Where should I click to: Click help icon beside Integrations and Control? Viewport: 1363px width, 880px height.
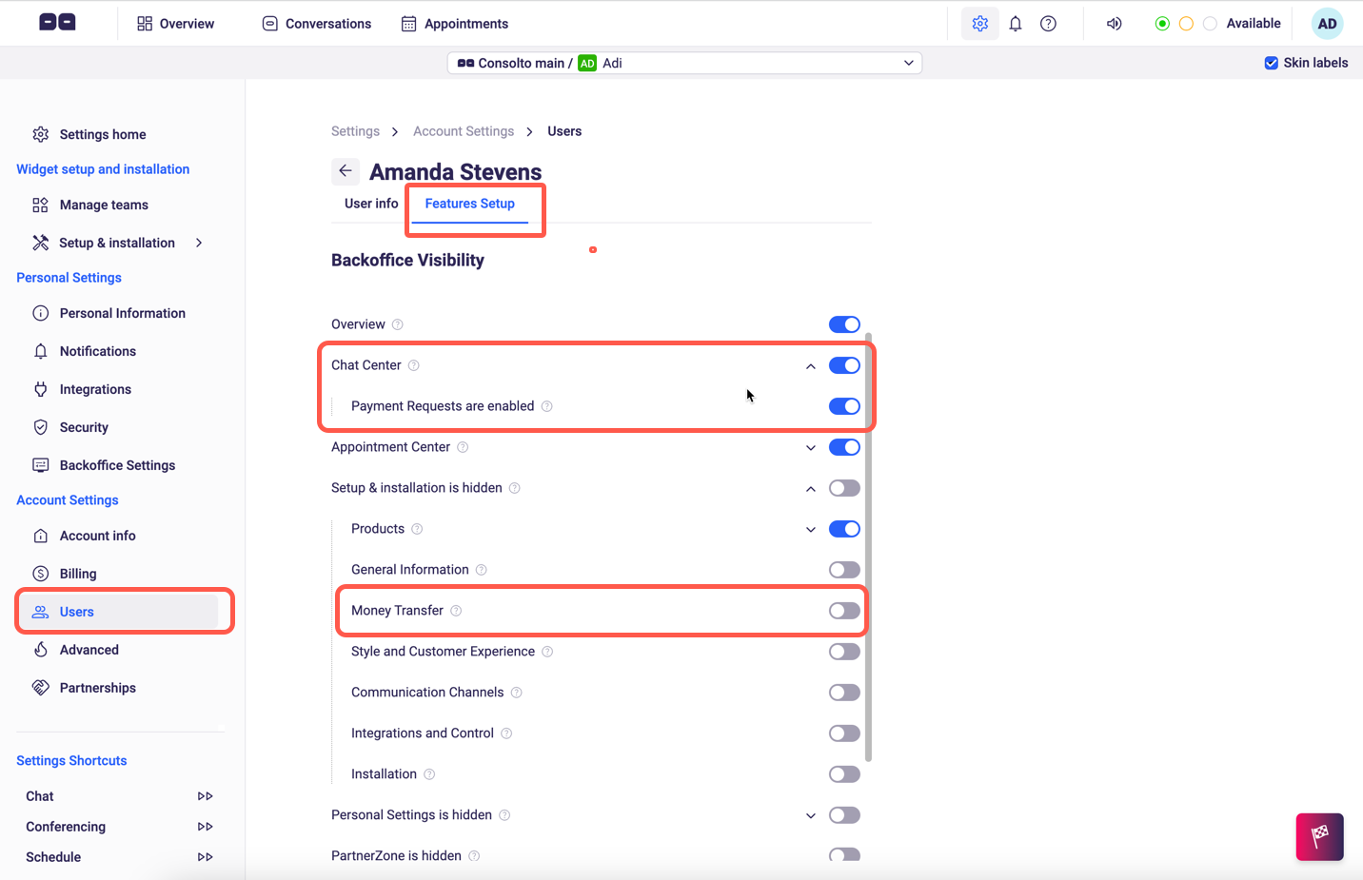[x=506, y=733]
